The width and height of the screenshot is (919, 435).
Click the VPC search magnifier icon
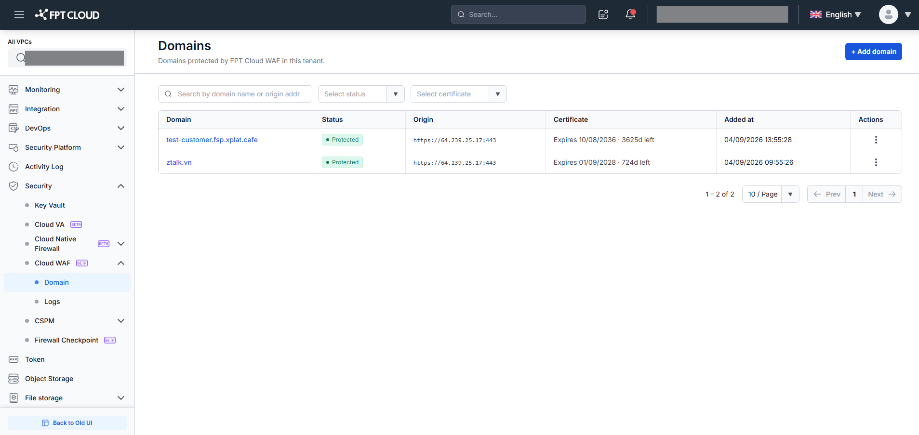20,58
